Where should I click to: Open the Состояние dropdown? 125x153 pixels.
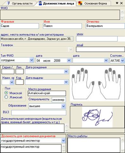tap(122, 61)
